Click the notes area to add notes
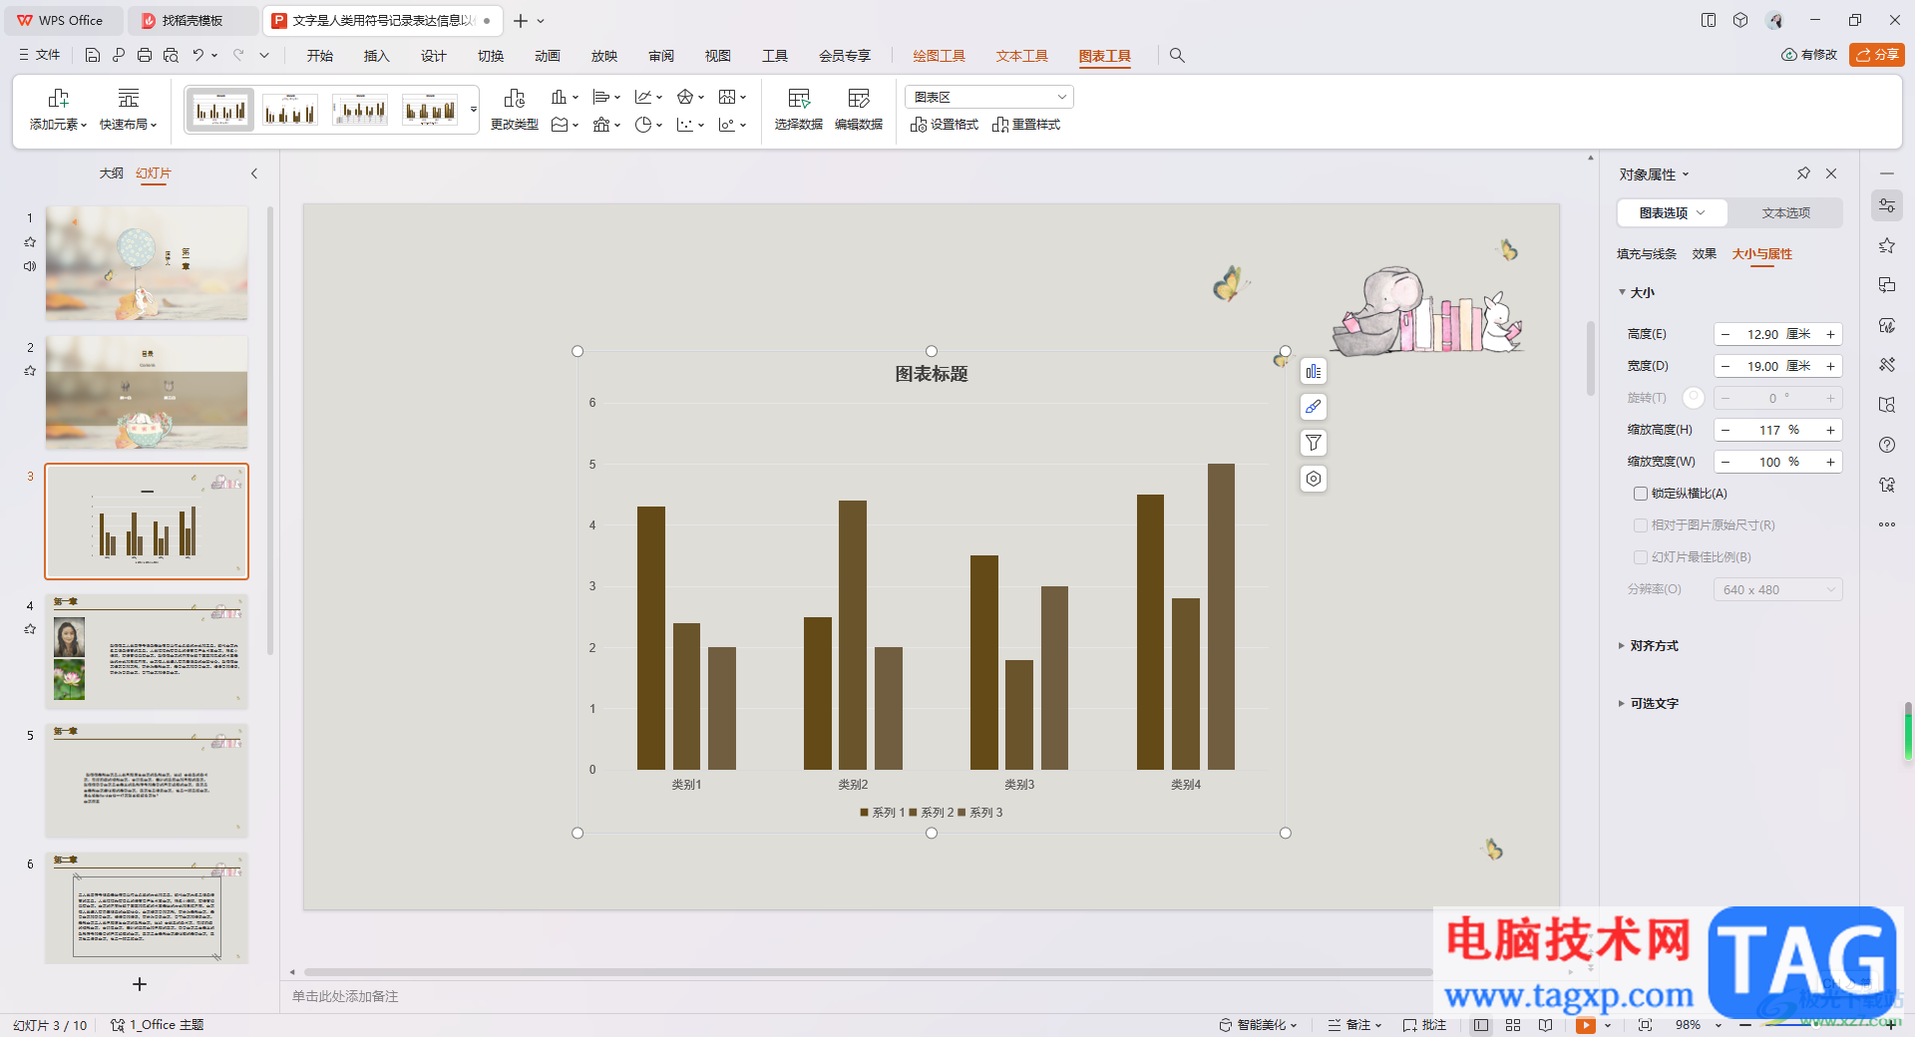Screen dimensions: 1915x1037 345,996
